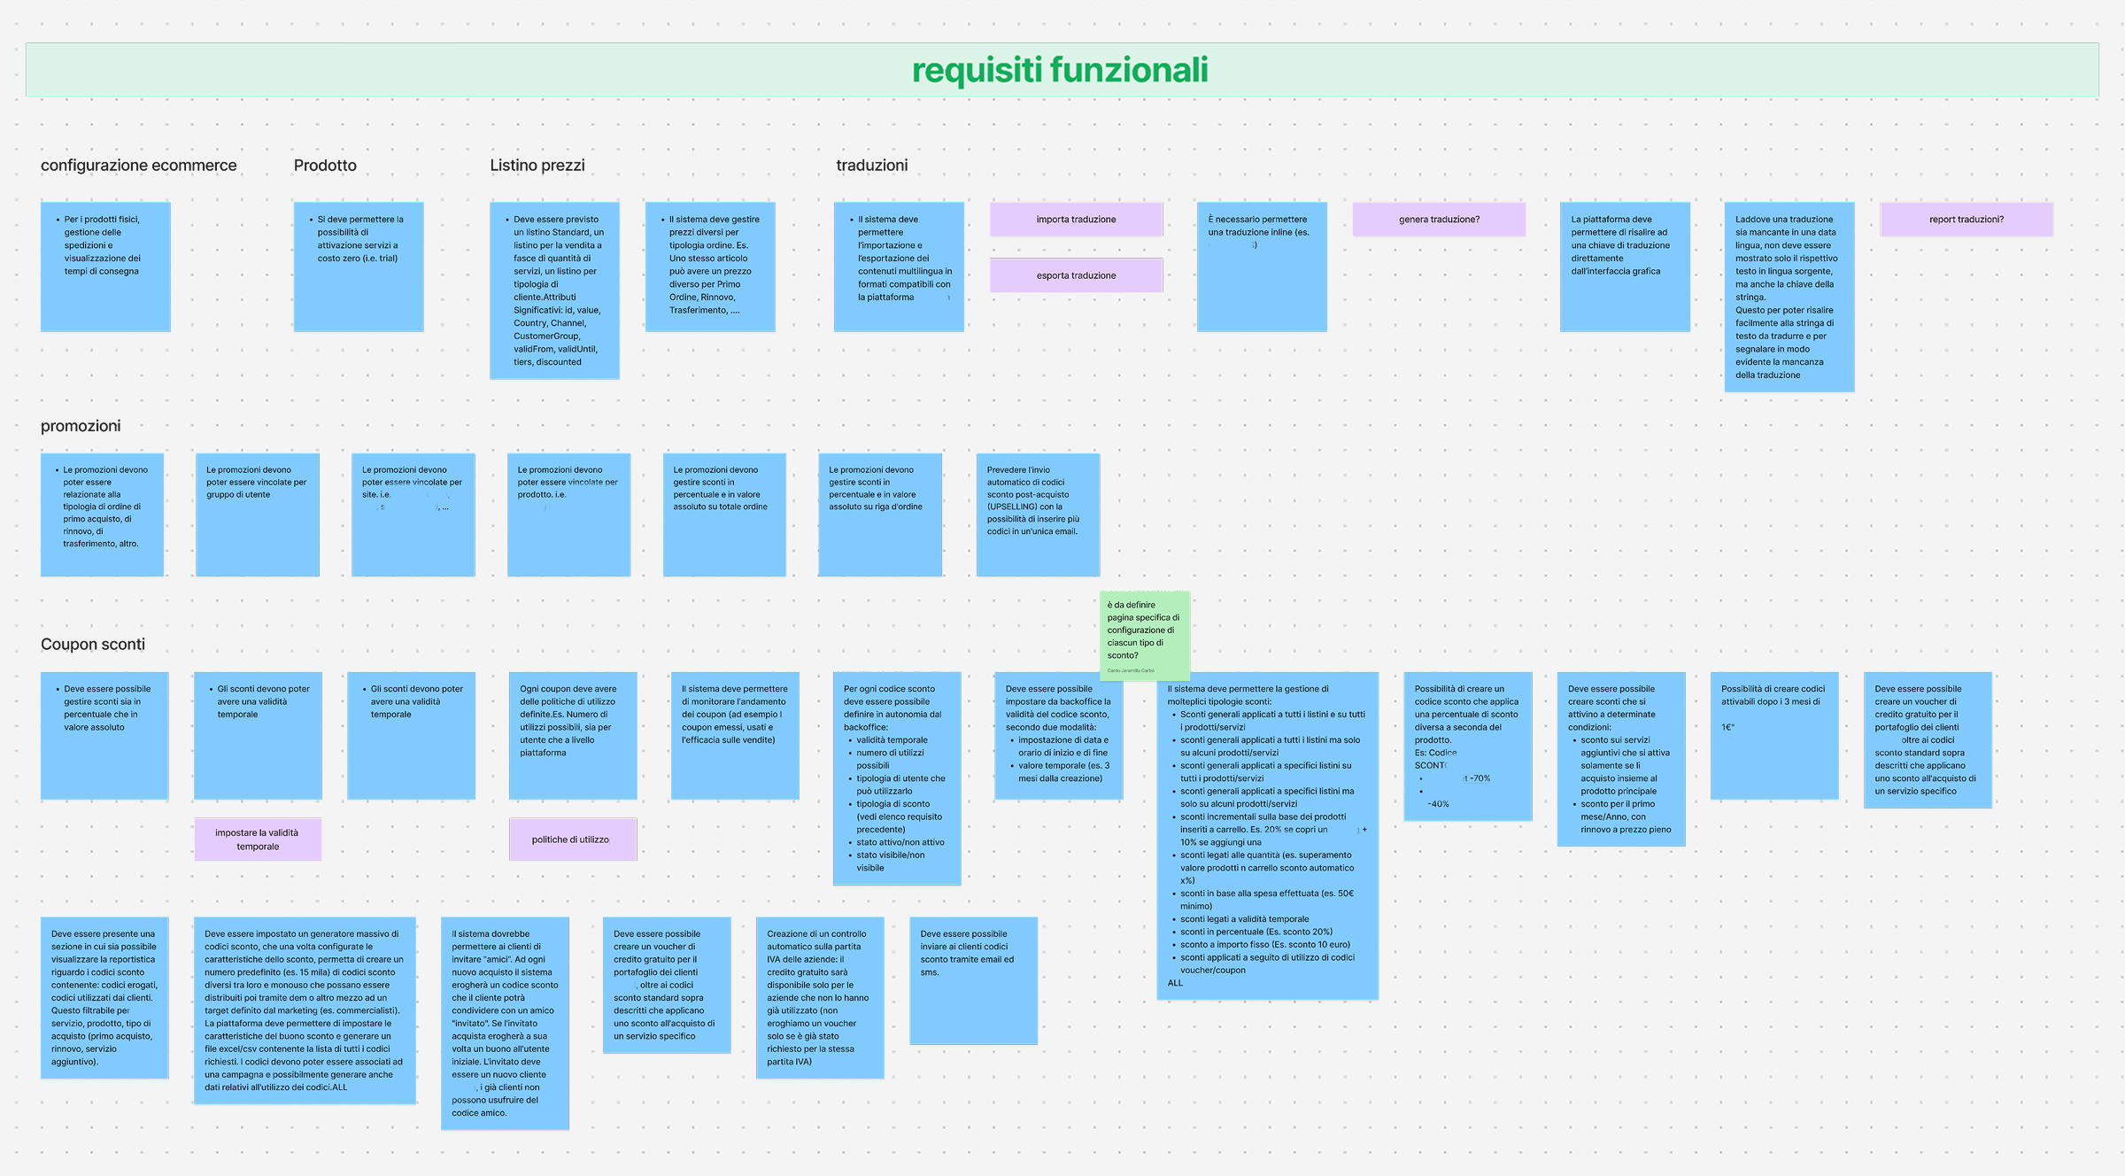Select the 'Coupon sconti' heading
Viewport: 2125px width, 1176px height.
(x=93, y=645)
